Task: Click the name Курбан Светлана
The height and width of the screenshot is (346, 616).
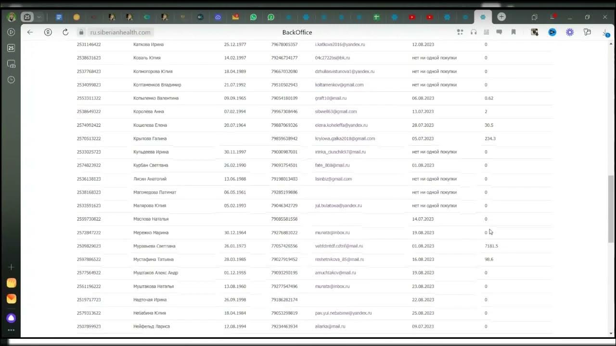Action: coord(151,165)
